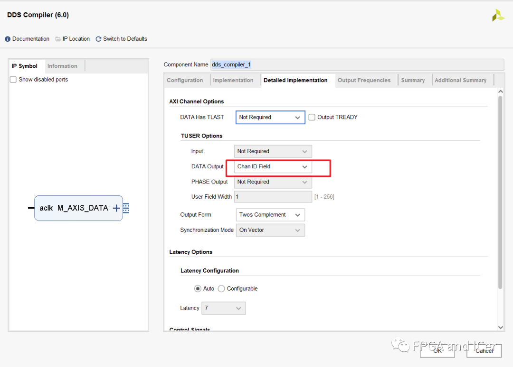The image size is (513, 367).
Task: Click the Documentation link
Action: 31,39
